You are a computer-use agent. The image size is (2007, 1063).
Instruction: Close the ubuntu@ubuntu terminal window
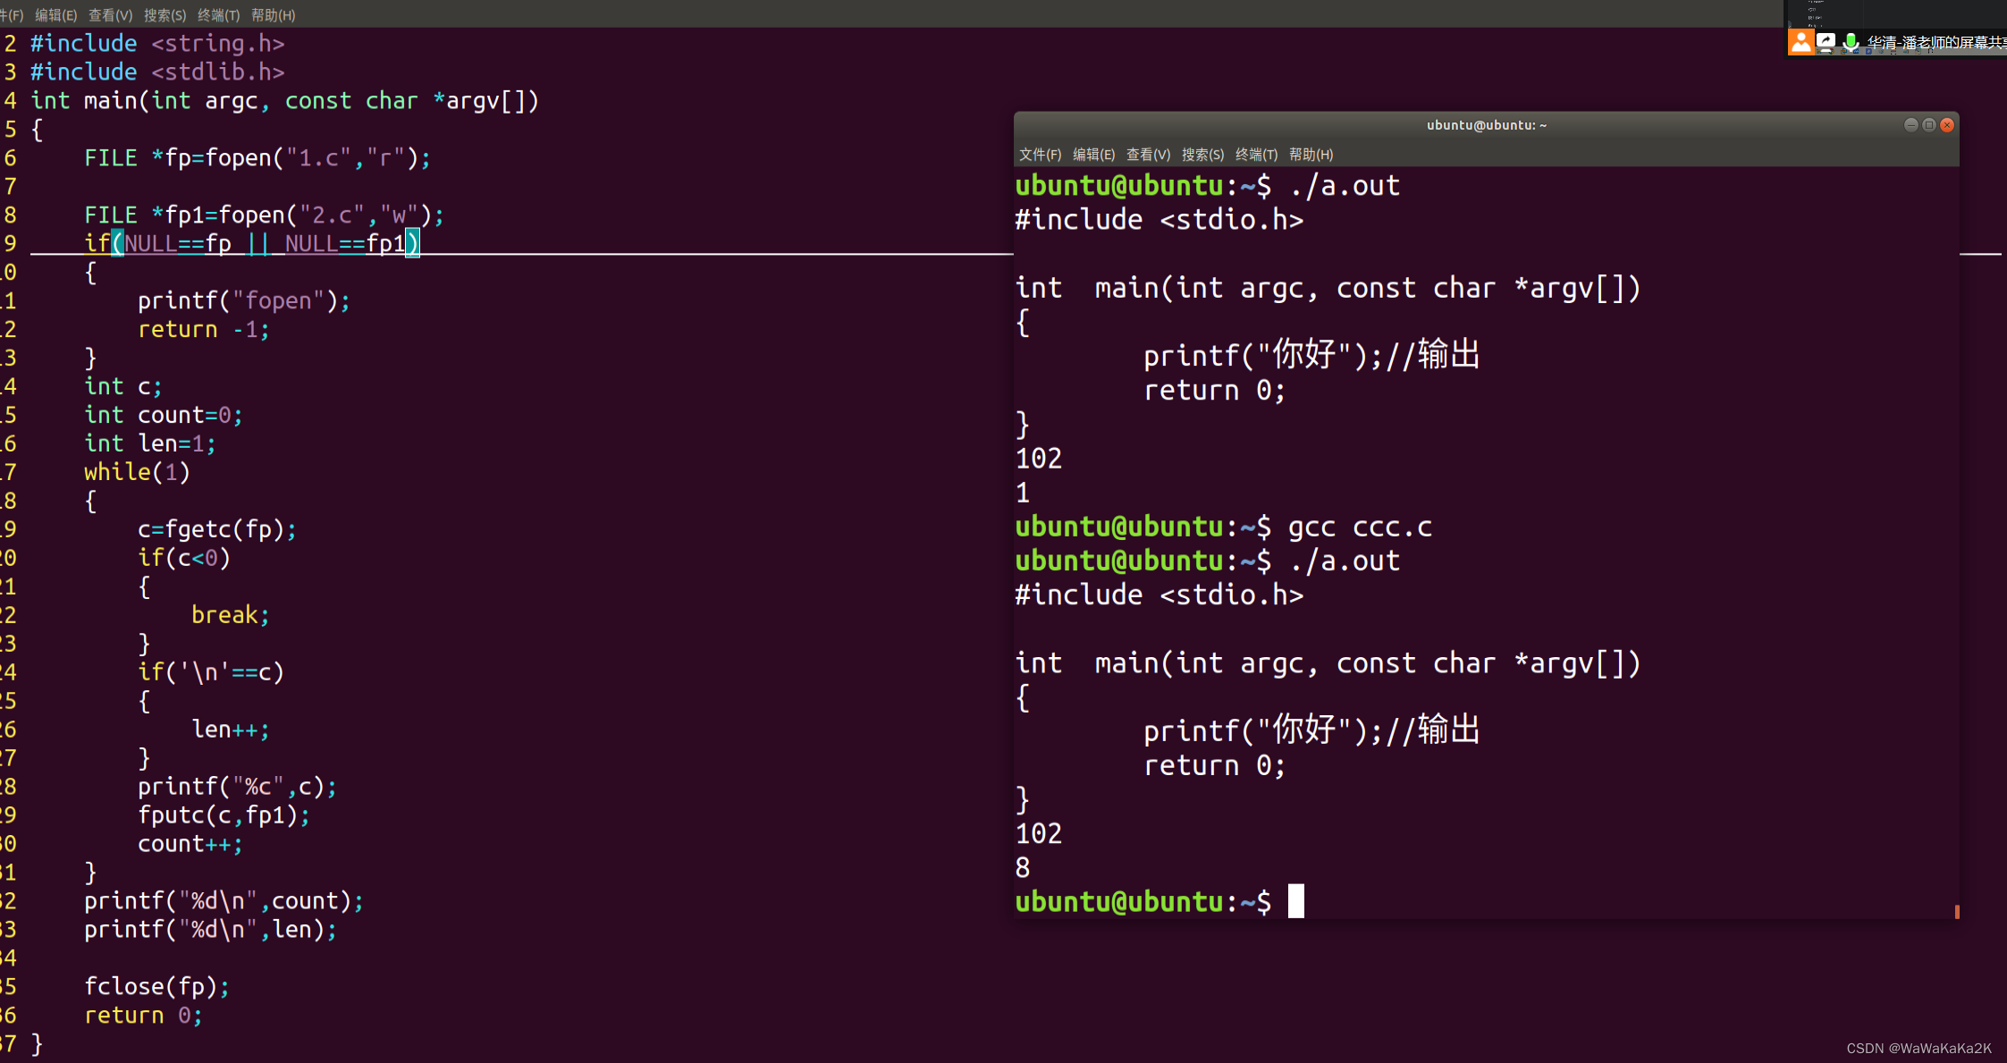(x=1947, y=125)
